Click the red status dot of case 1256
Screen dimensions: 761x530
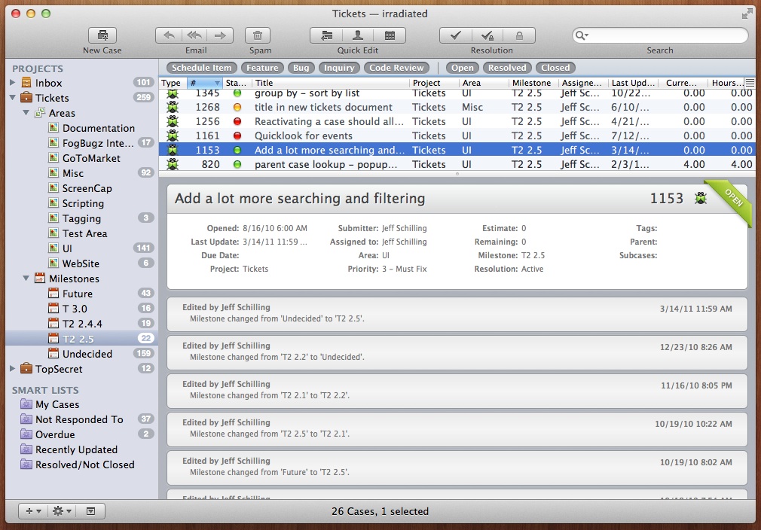237,121
